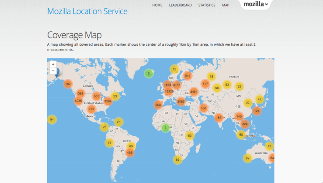323x183 pixels.
Task: Click the 466 cluster marker in southern Brazil
Action: pyautogui.click(x=129, y=152)
